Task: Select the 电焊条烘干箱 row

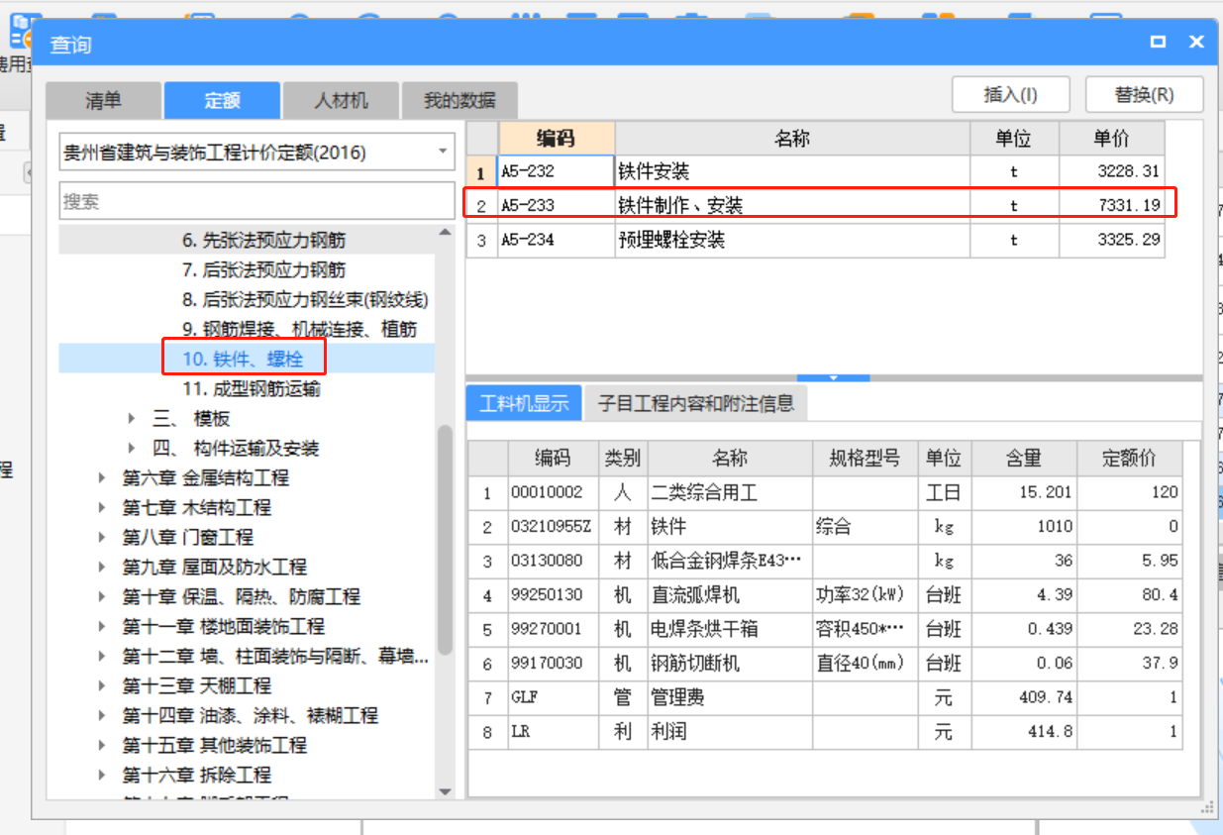Action: (x=825, y=629)
